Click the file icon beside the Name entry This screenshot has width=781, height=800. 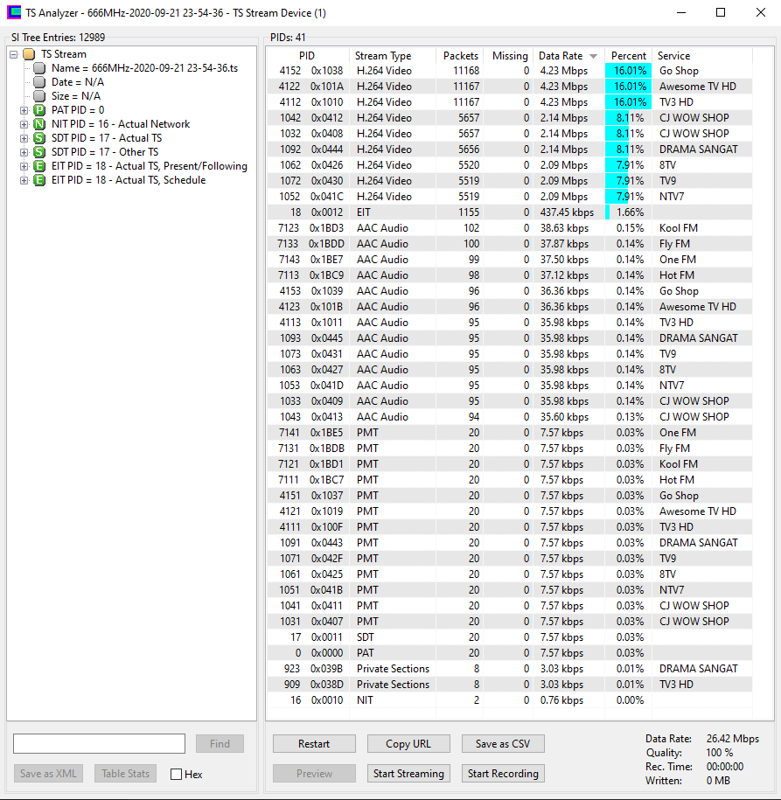(39, 68)
